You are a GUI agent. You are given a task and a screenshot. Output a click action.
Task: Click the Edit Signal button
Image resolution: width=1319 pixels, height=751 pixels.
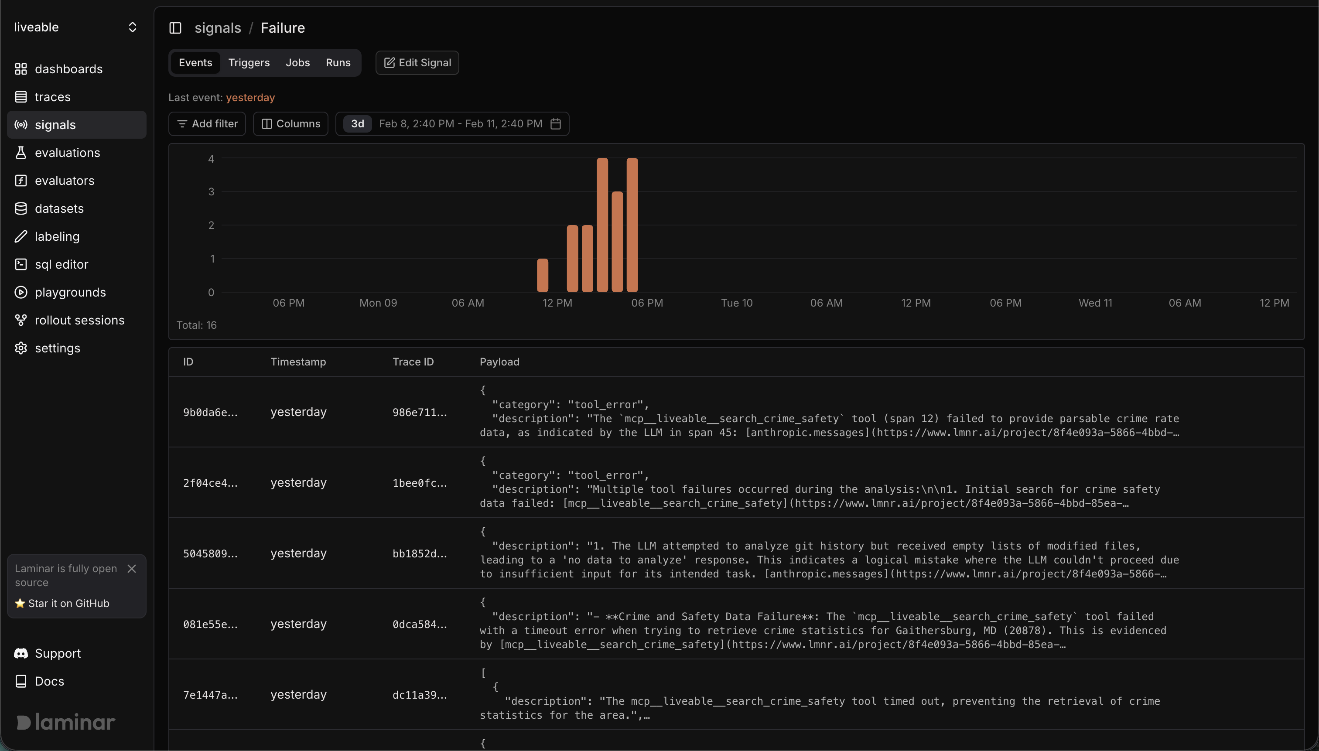coord(417,62)
